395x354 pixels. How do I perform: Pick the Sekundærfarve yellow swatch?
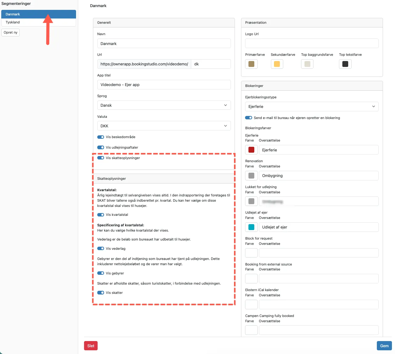277,64
